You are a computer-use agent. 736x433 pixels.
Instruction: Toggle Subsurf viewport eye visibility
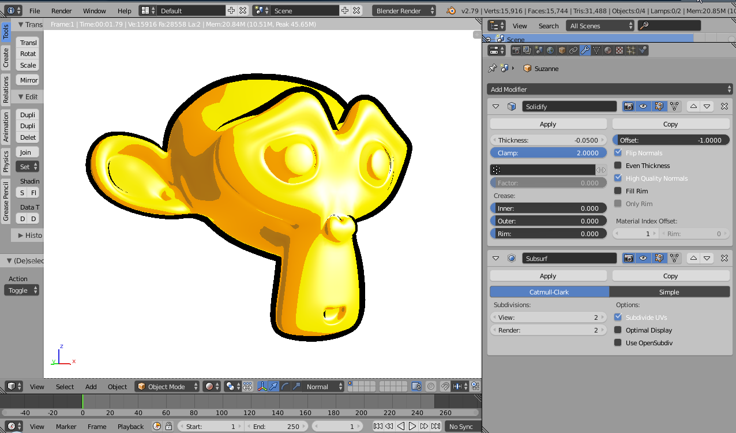click(x=643, y=258)
